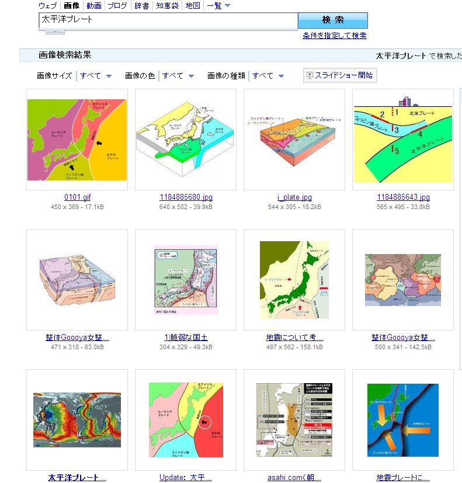Viewport: 462px width, 483px height.
Task: Click 整体Goooya女整 link under 471 x 318 image
Action: [x=77, y=338]
